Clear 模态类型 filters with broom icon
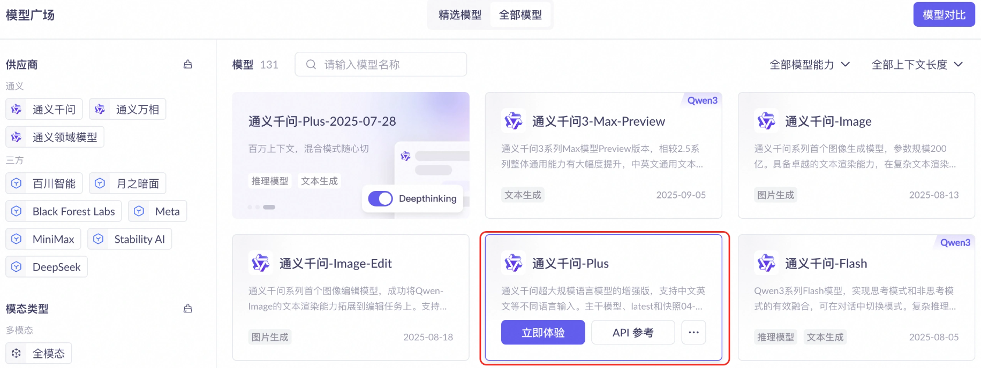 pos(188,308)
